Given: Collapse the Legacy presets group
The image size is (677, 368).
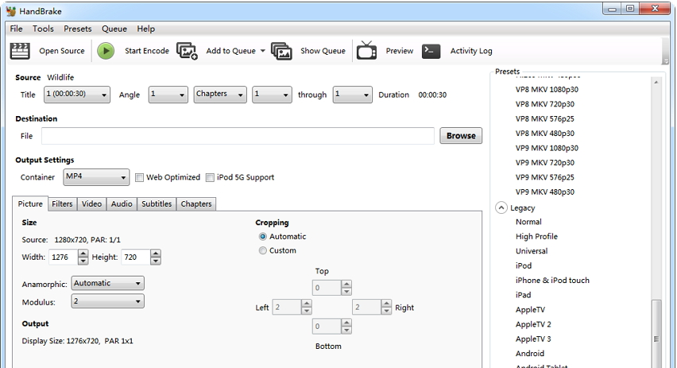Looking at the screenshot, I should tap(501, 207).
